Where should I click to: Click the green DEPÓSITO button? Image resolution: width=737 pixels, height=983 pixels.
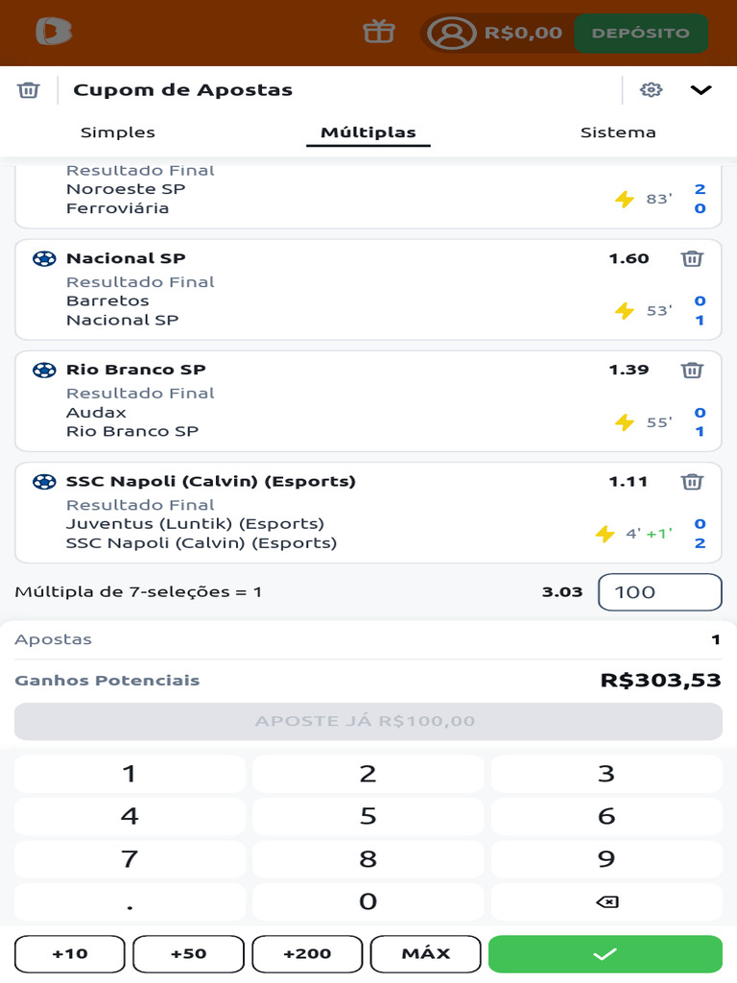tap(641, 33)
